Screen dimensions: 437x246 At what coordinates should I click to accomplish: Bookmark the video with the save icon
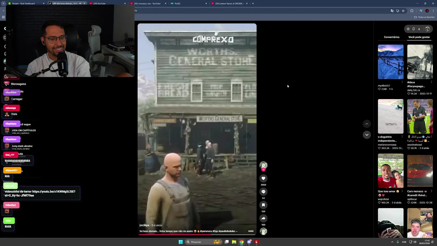tap(263, 205)
